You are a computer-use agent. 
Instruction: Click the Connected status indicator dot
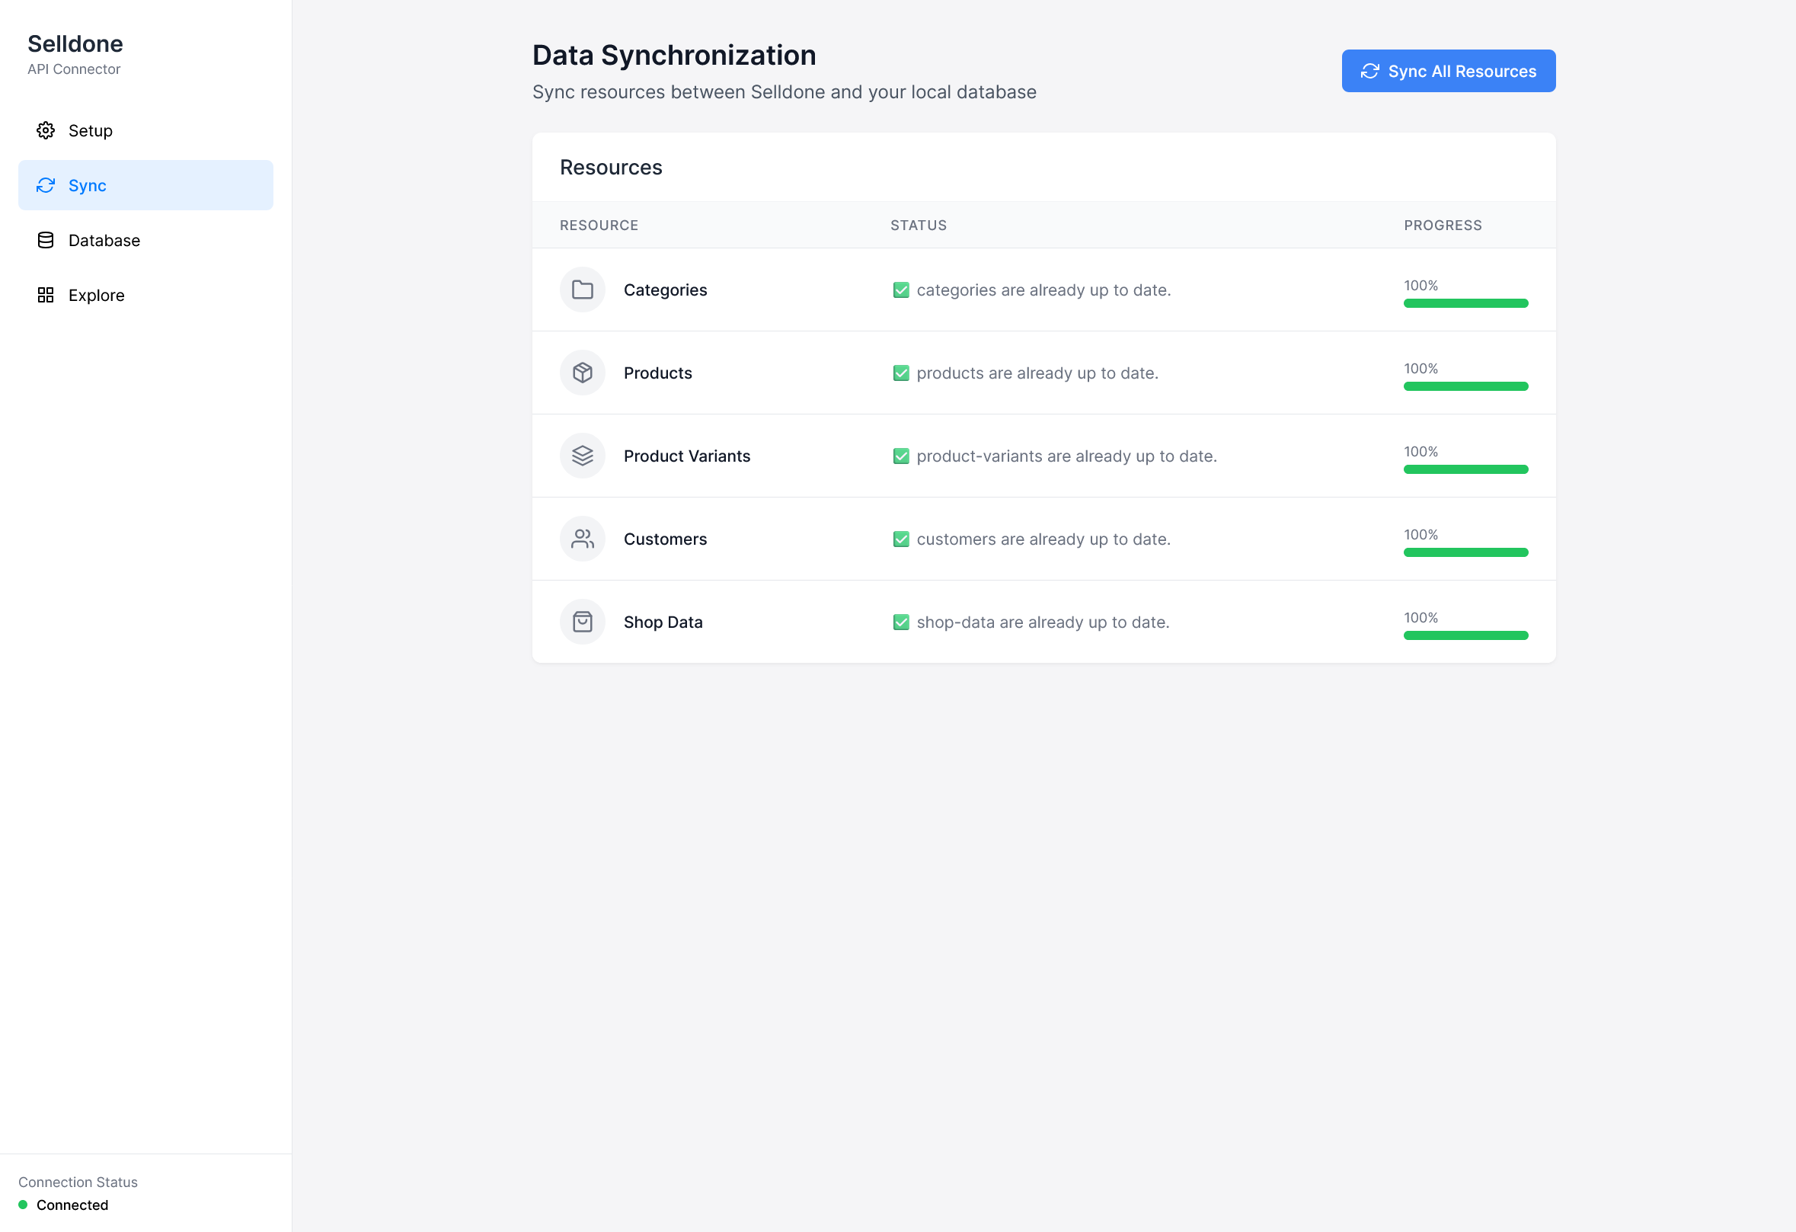[23, 1204]
